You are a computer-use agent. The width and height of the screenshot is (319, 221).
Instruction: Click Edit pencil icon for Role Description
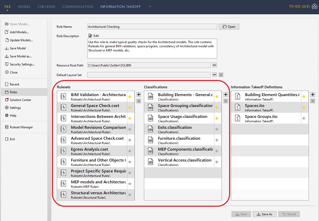tap(90, 36)
